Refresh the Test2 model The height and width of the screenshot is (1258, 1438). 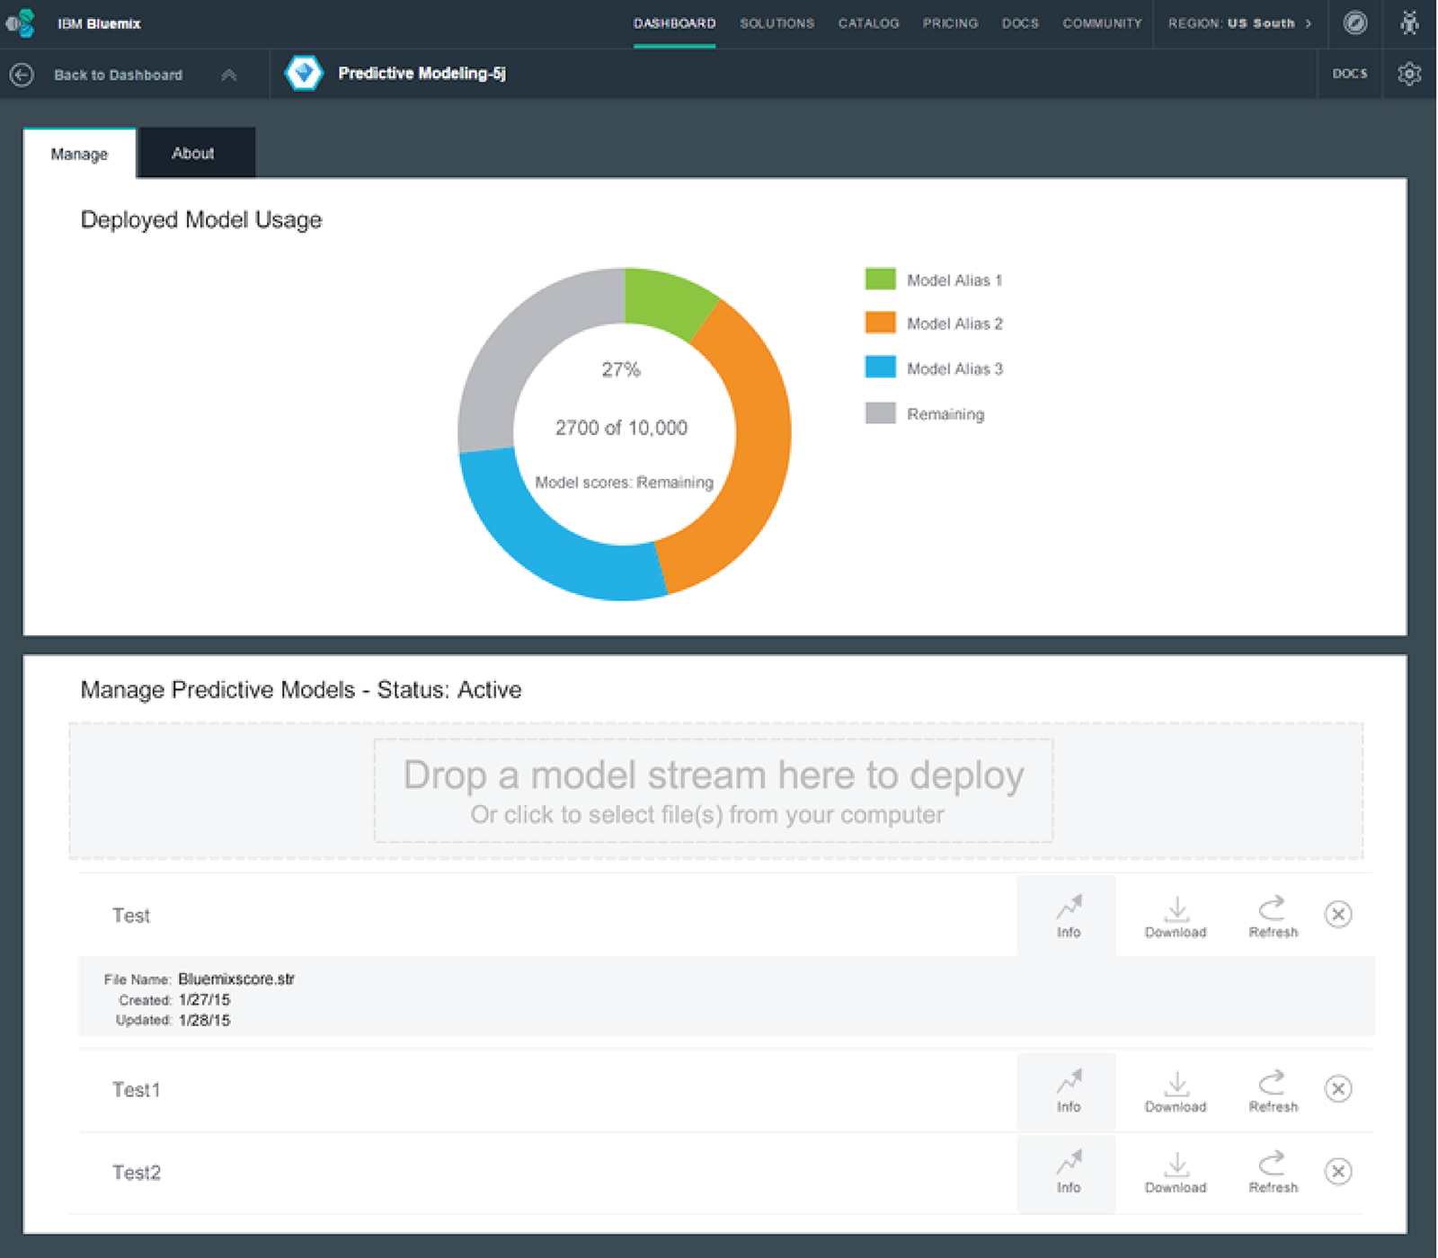1273,1173
